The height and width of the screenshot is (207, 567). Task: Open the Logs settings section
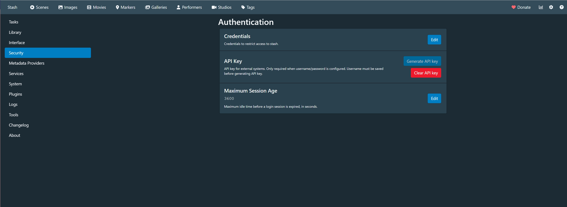pyautogui.click(x=13, y=104)
